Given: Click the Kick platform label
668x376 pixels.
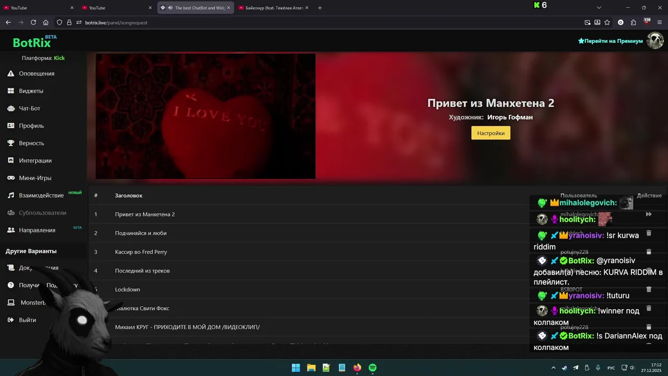Looking at the screenshot, I should point(59,58).
